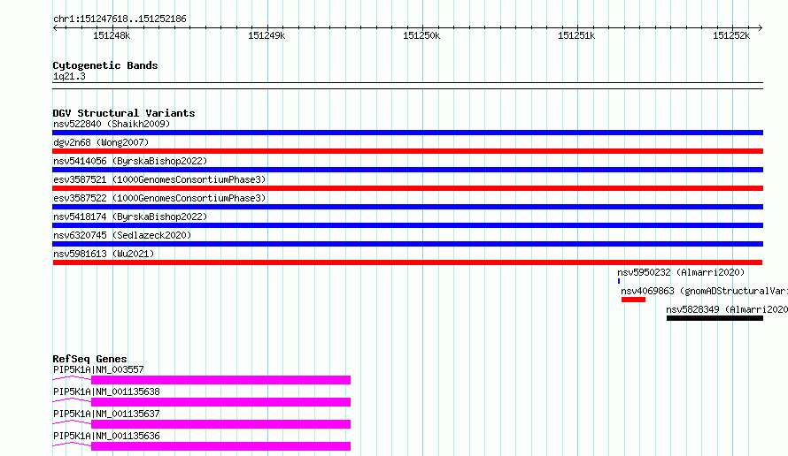Click the nsv6320745 Sedlazeck2020 blue bar
The width and height of the screenshot is (788, 456).
point(407,244)
